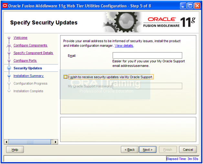Click the Specify Component Details bullet icon
Image resolution: width=203 pixels, height=164 pixels.
pos(9,53)
